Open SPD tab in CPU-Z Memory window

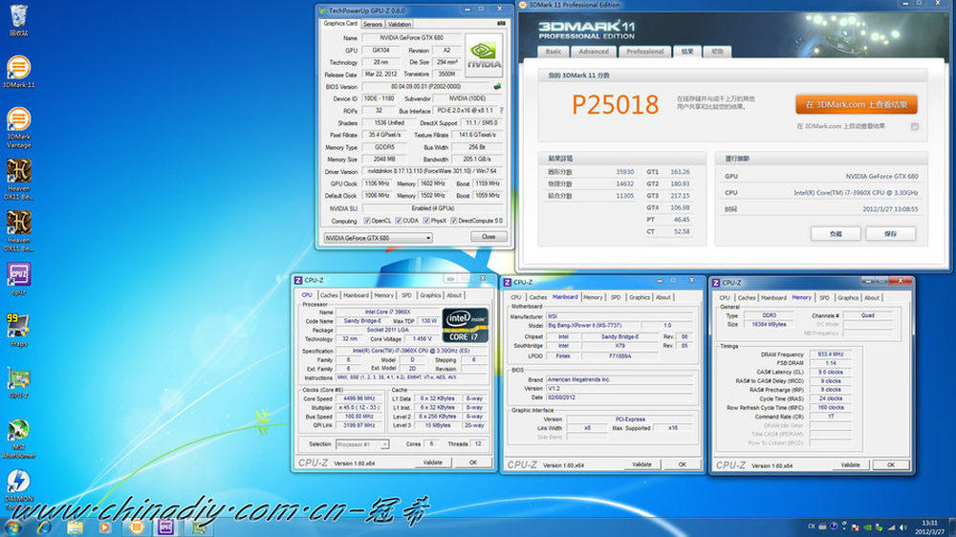[x=824, y=297]
